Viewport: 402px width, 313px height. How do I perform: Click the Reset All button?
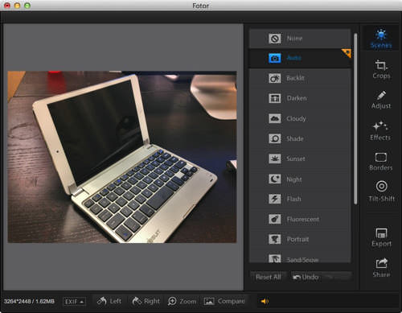click(269, 277)
